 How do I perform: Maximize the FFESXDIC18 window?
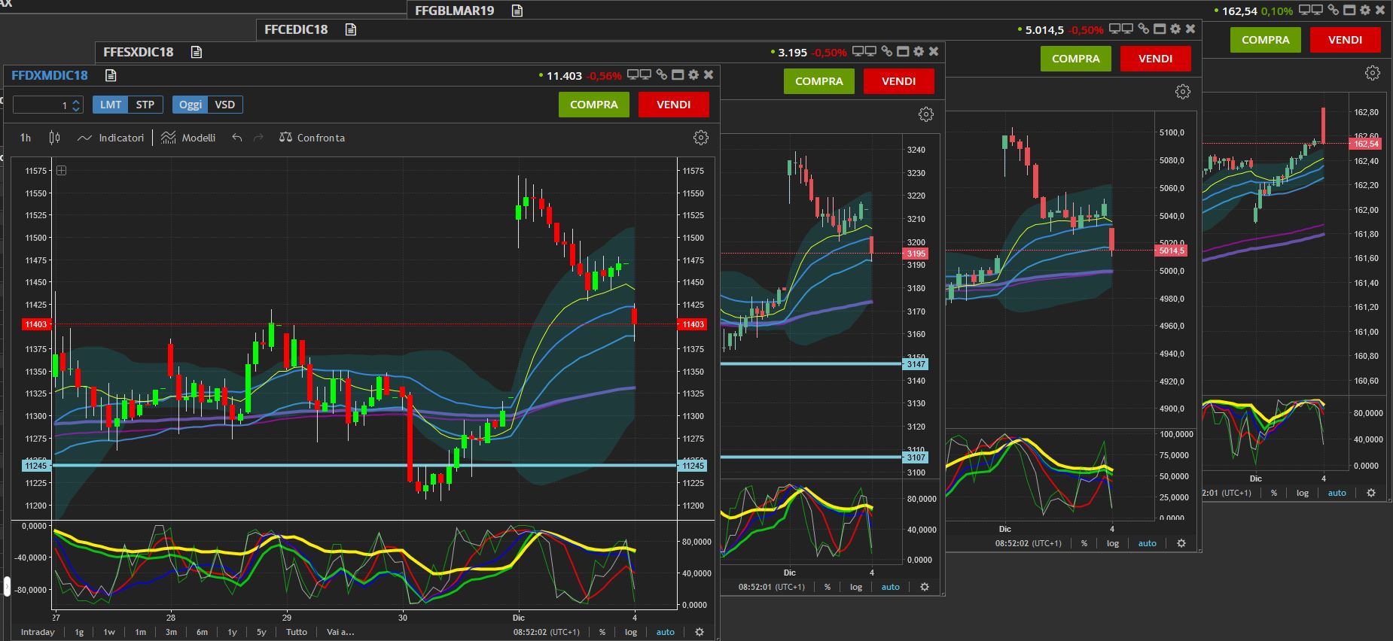coord(903,52)
